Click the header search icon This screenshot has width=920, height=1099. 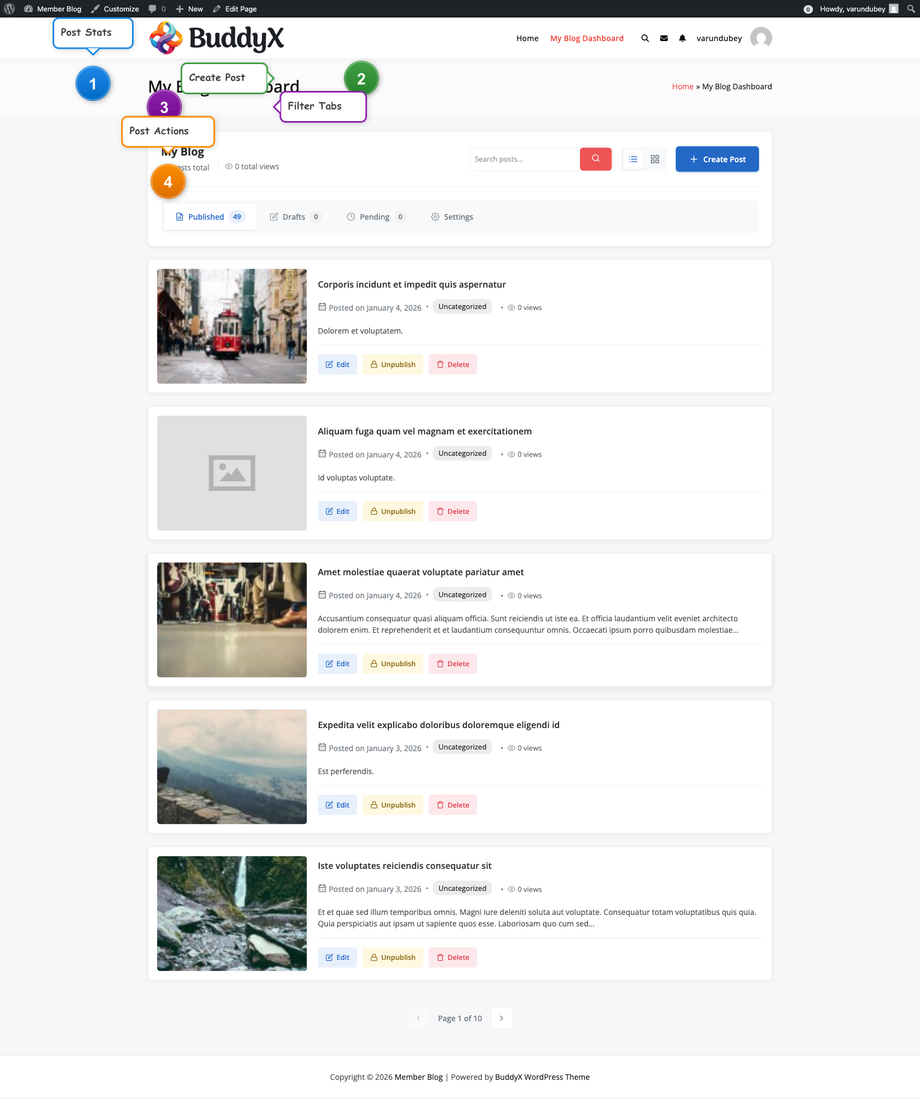click(x=645, y=38)
